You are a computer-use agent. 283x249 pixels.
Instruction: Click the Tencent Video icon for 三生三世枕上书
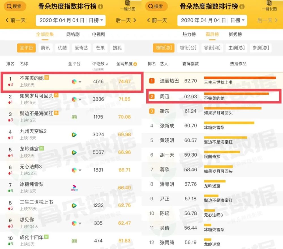74,206
